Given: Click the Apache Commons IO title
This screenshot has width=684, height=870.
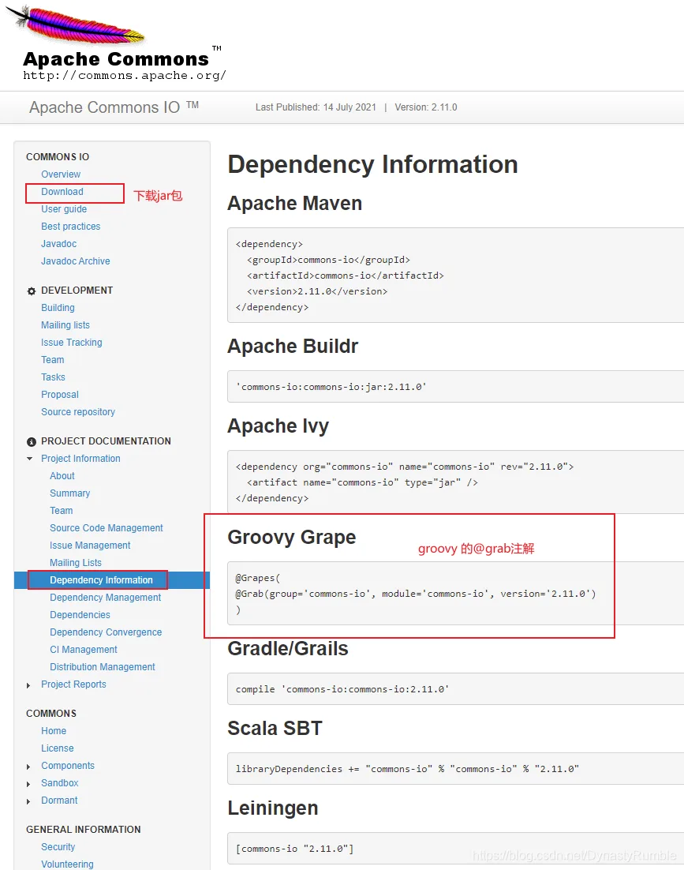Looking at the screenshot, I should pyautogui.click(x=114, y=107).
